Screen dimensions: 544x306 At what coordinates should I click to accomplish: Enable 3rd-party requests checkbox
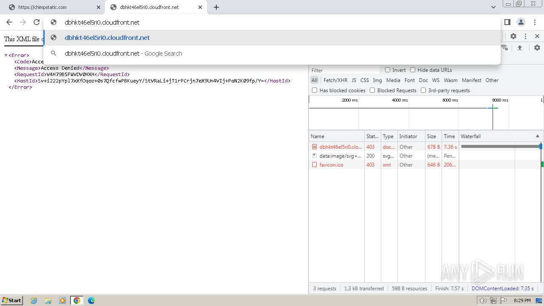click(423, 90)
